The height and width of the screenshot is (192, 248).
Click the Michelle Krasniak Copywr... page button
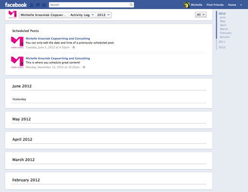tap(44, 15)
